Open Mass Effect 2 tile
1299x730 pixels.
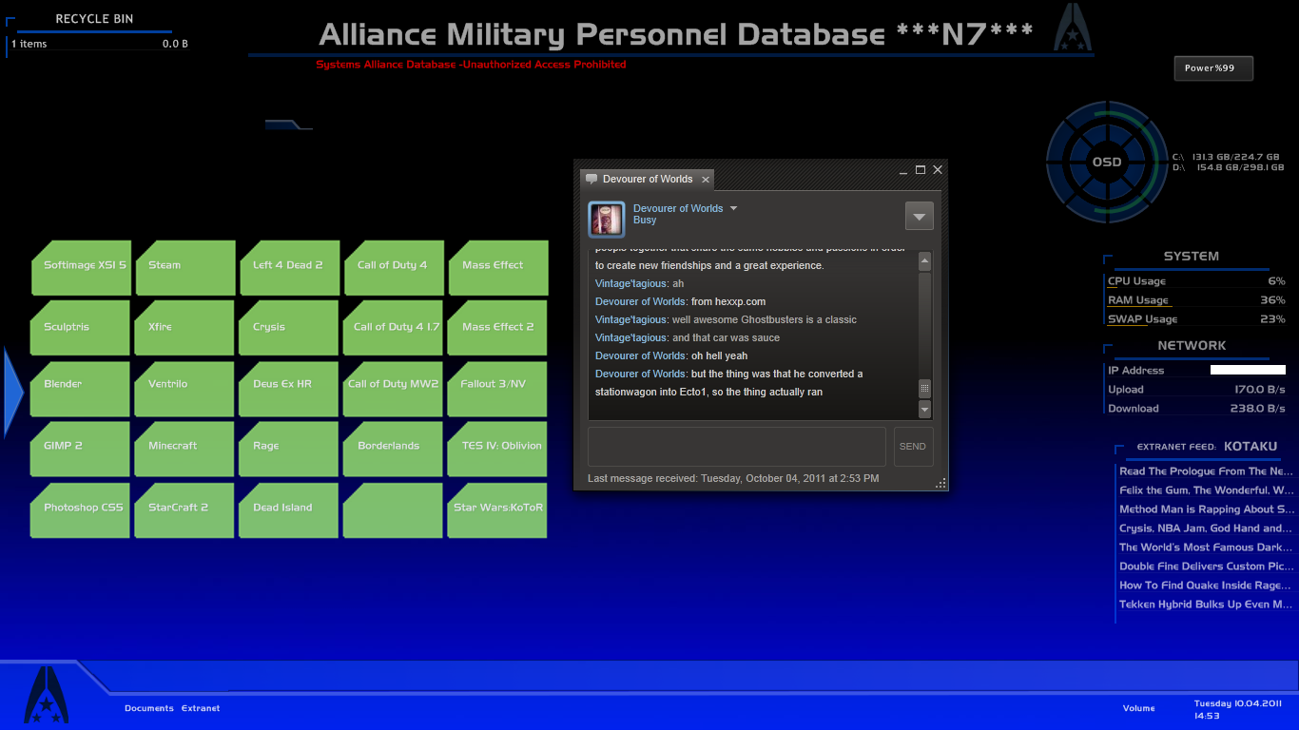click(x=497, y=328)
